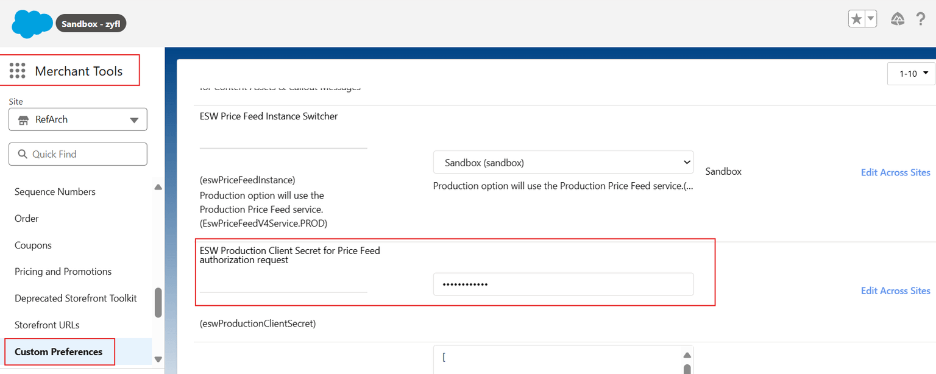Click the sidebar scroll down arrow
936x374 pixels.
point(158,359)
